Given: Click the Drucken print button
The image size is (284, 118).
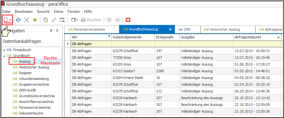Looking at the screenshot, I should point(91,20).
